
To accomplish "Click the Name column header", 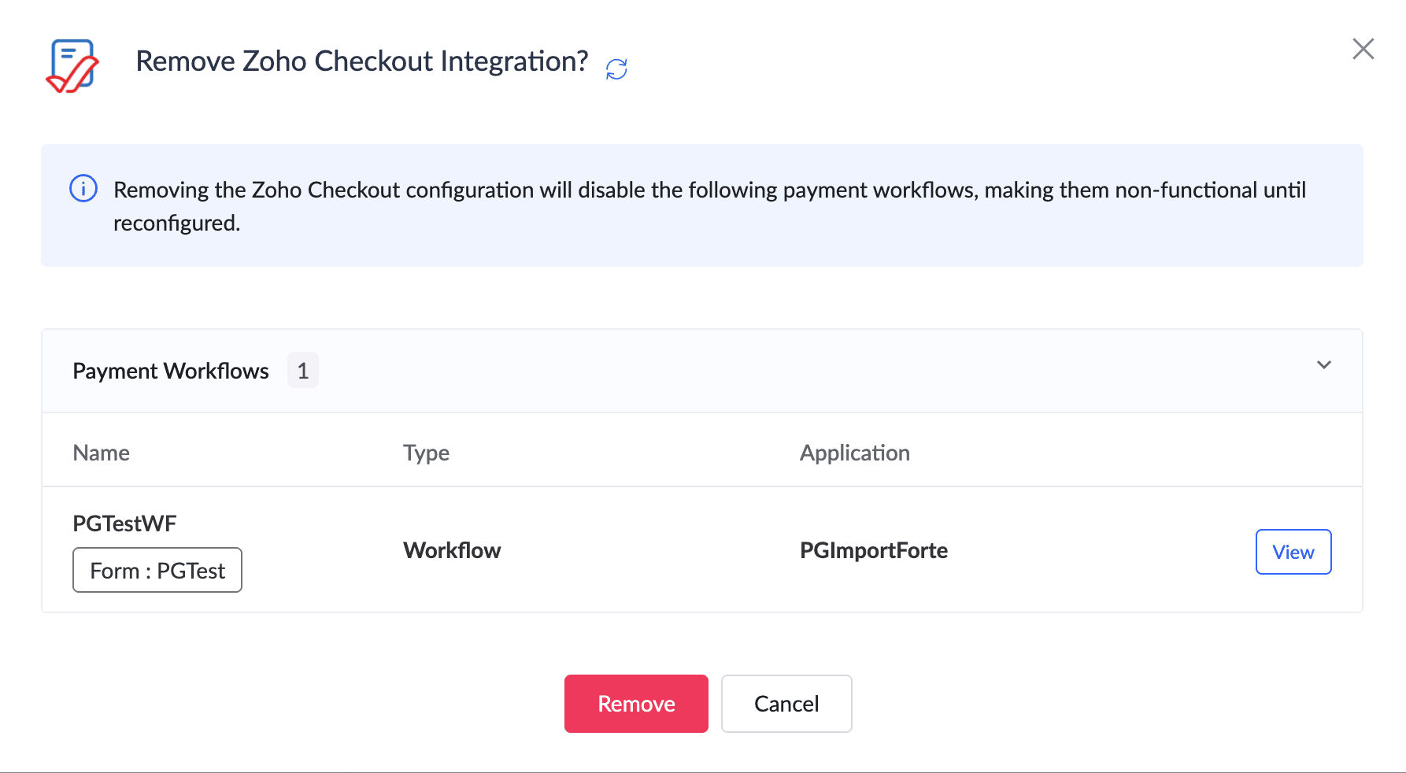I will 101,453.
